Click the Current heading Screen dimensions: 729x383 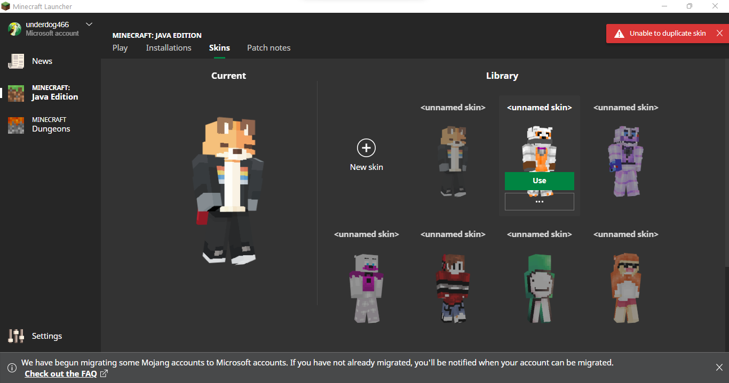(x=228, y=76)
